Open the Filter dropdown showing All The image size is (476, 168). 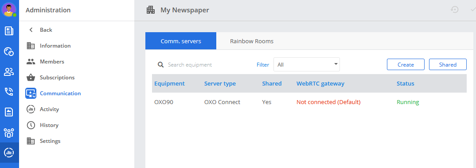(307, 64)
